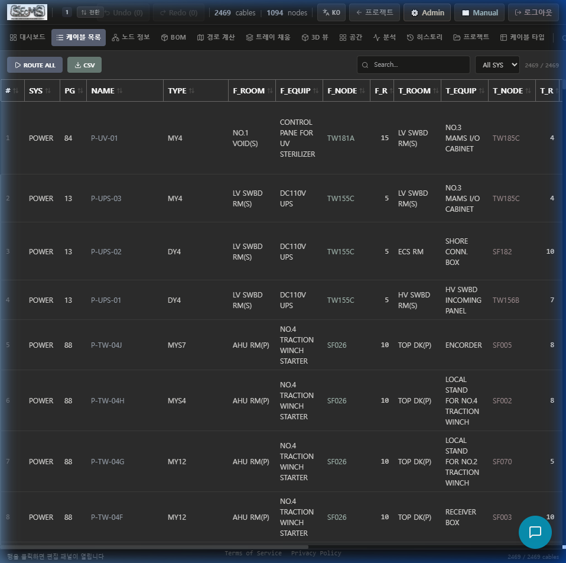The image size is (566, 563).
Task: Open the 경로 계산 tab
Action: pyautogui.click(x=216, y=37)
